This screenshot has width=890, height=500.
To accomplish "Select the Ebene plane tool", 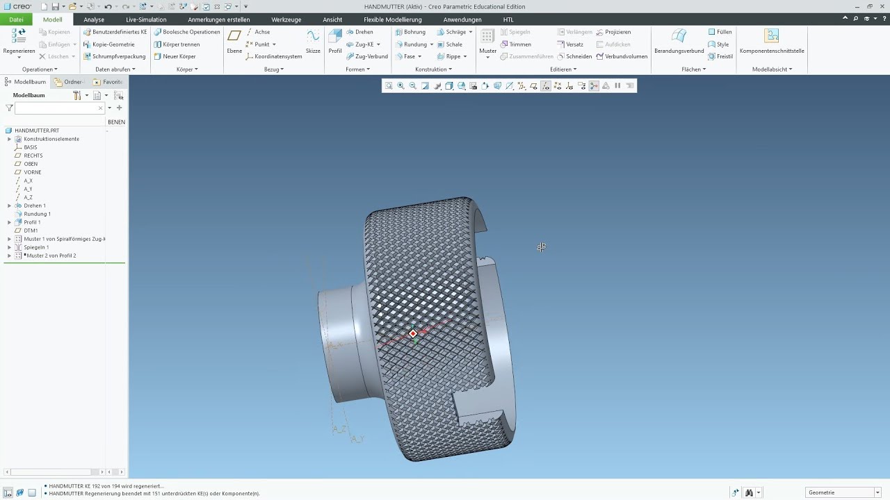I will [234, 41].
